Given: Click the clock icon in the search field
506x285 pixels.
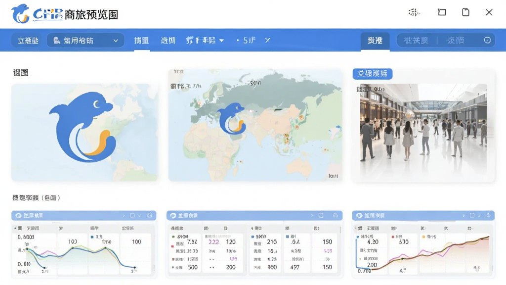Looking at the screenshot, I should pos(487,40).
